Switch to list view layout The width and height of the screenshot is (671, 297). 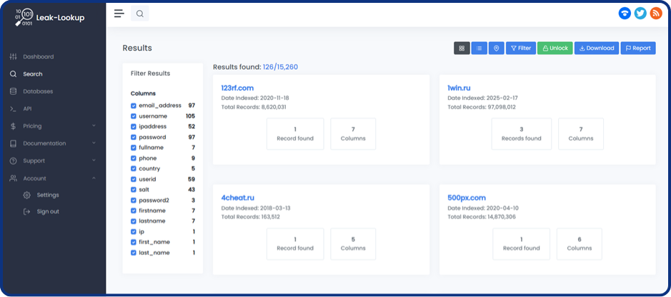coord(479,48)
